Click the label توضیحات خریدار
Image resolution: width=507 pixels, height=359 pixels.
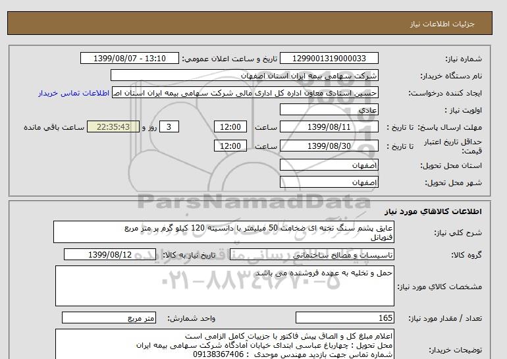tap(455, 350)
